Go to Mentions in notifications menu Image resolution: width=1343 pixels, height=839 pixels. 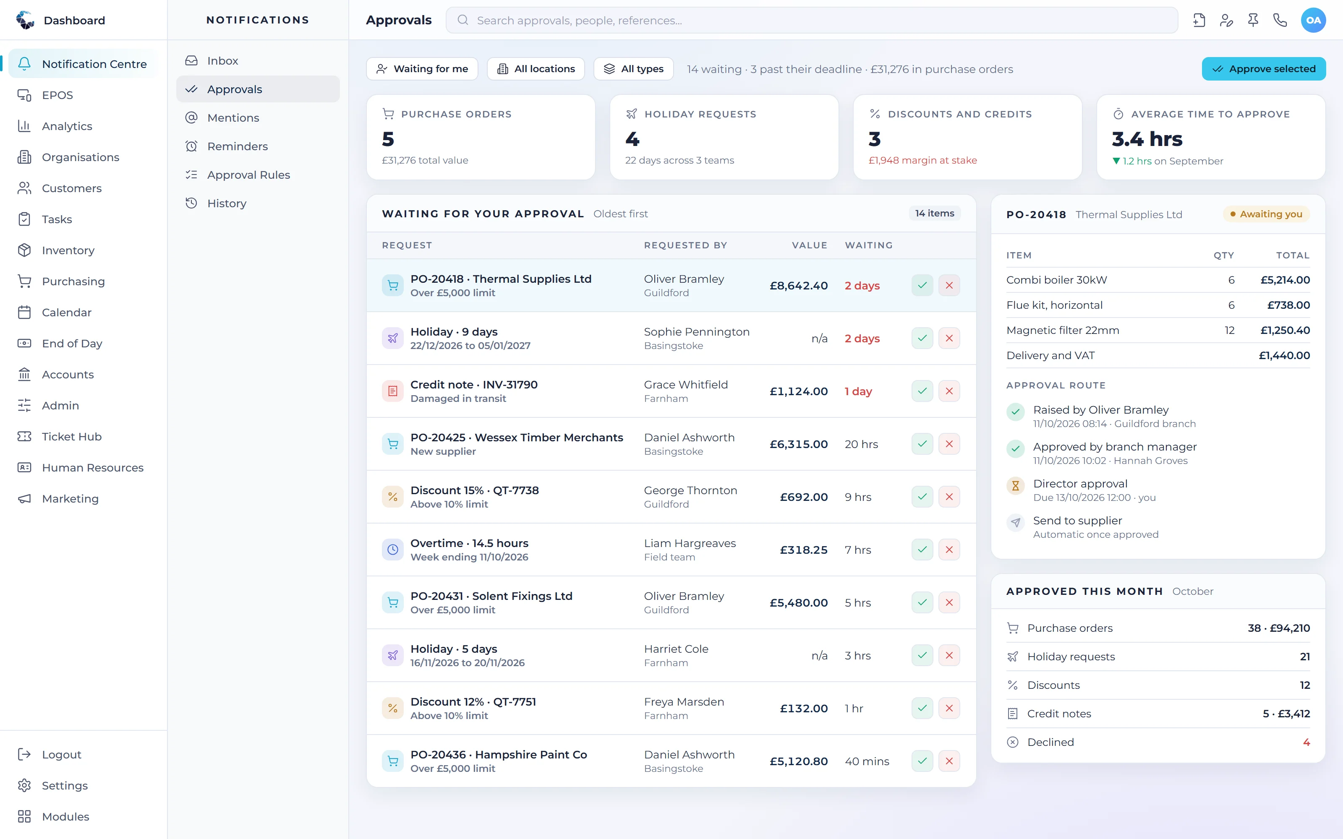pyautogui.click(x=258, y=117)
